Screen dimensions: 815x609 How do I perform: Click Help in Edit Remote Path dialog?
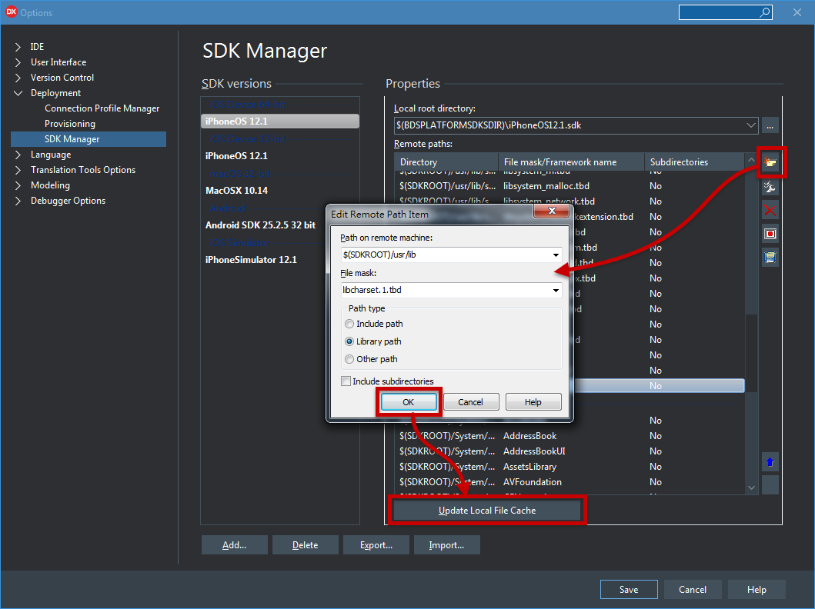(533, 402)
